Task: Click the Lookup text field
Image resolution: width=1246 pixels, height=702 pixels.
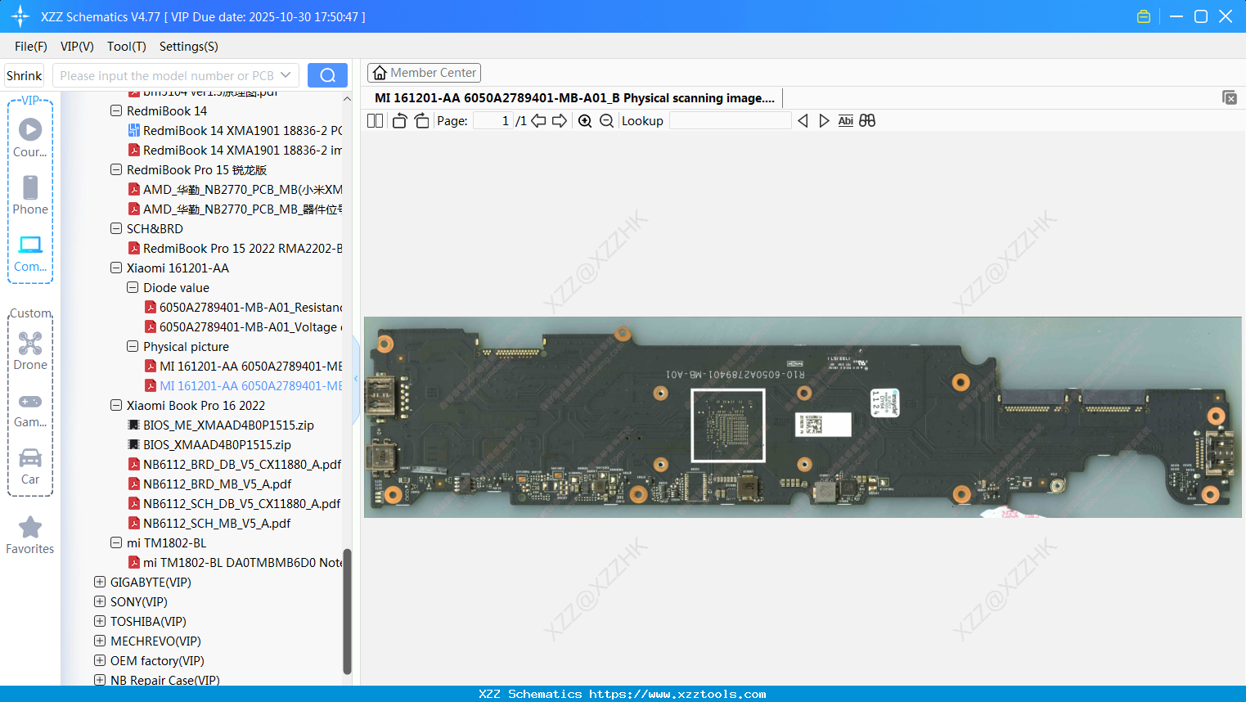Action: (731, 121)
